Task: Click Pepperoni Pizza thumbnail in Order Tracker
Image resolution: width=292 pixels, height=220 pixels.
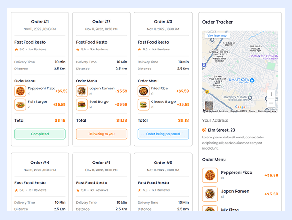Action: pyautogui.click(x=210, y=176)
